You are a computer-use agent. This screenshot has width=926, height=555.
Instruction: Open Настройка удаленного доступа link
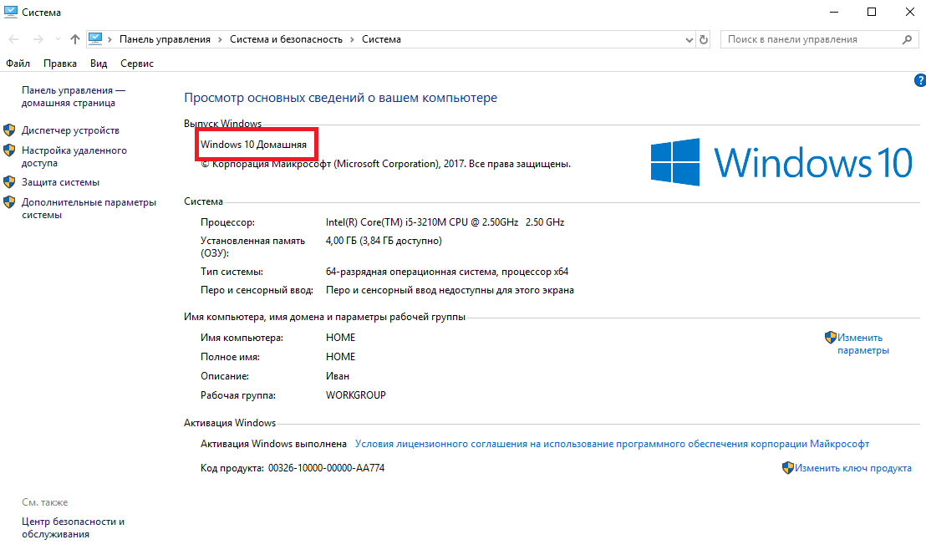[74, 156]
